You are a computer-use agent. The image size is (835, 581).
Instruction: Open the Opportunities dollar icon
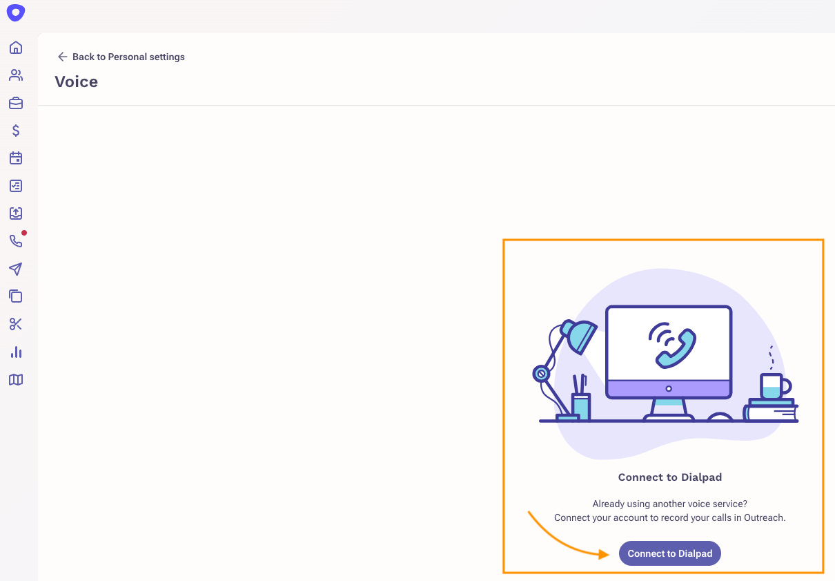pyautogui.click(x=16, y=131)
